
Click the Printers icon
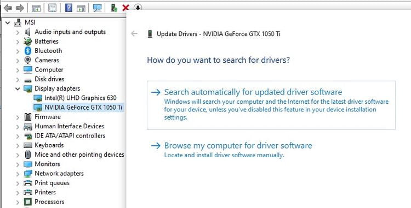pyautogui.click(x=28, y=193)
